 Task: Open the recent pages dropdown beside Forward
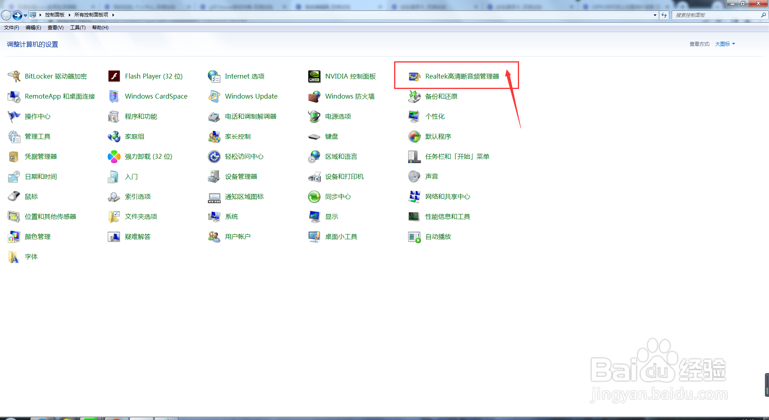(x=25, y=15)
